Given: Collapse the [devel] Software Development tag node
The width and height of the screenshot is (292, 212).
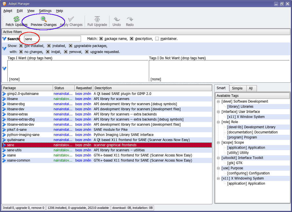Looking at the screenshot, I should tap(218, 101).
